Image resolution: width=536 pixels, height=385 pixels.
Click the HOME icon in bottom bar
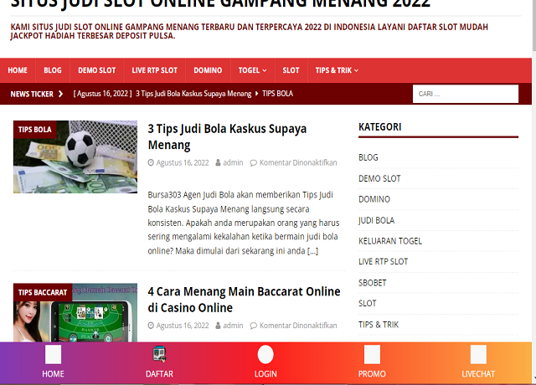point(53,355)
